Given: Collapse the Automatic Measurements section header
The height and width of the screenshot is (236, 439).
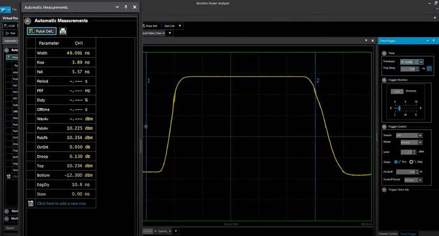Looking at the screenshot, I should [28, 21].
